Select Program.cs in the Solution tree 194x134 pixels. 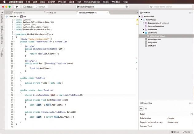153,43
